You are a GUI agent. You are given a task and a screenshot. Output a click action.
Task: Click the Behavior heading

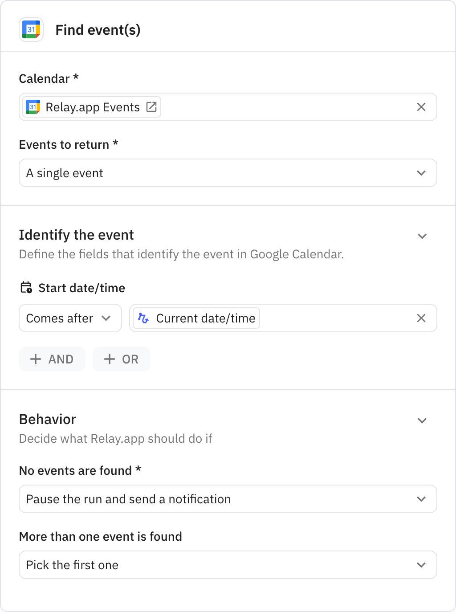point(48,419)
